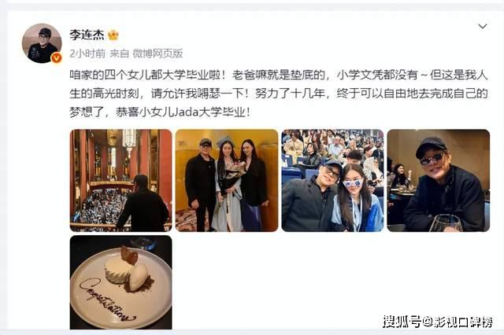Open the restaurant photo with wine glass
This screenshot has height=335, width=504.
point(438,180)
